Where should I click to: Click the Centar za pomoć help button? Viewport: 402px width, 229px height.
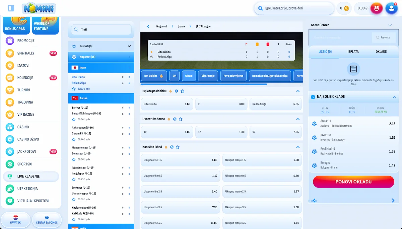click(47, 220)
